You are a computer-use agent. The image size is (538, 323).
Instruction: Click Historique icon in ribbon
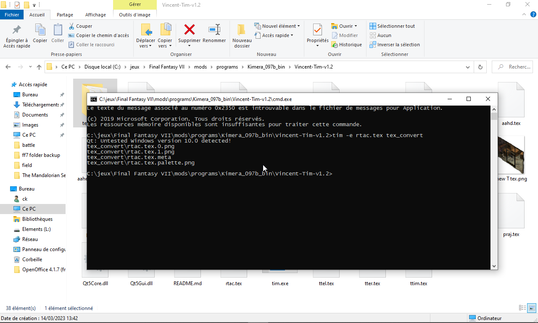pyautogui.click(x=335, y=45)
